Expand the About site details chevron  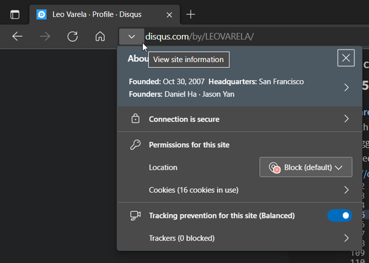(346, 87)
